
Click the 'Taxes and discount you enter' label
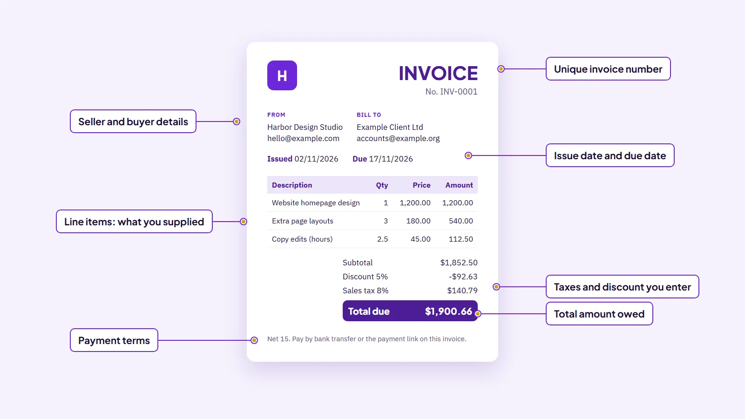(623, 287)
